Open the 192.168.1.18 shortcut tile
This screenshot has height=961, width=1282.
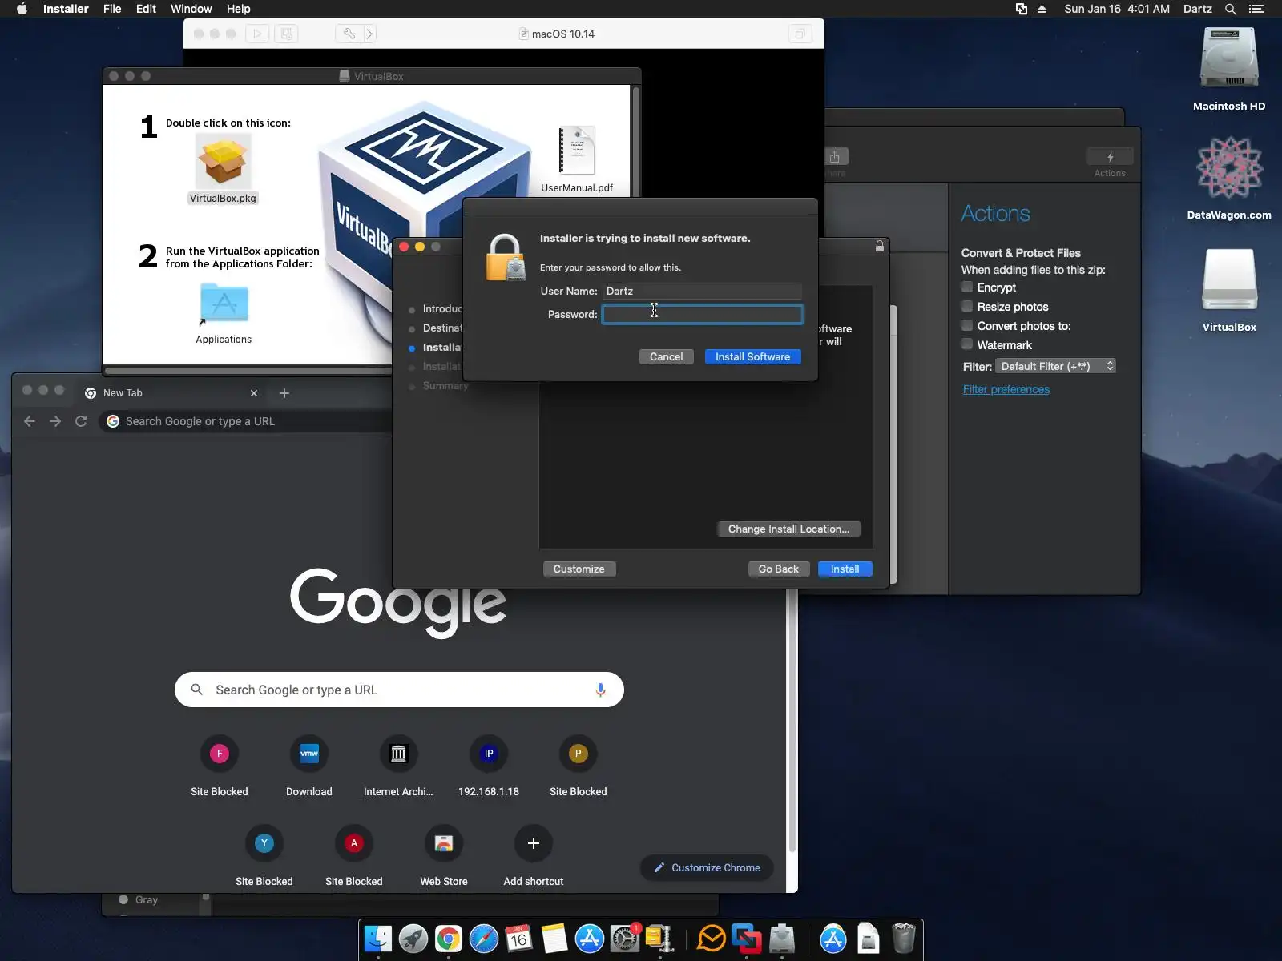pyautogui.click(x=489, y=766)
